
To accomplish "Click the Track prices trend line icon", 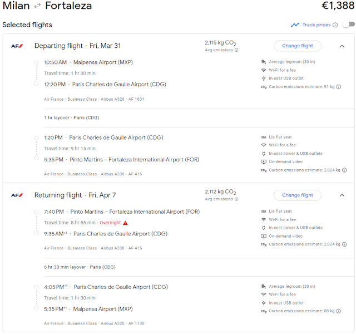I will [295, 24].
